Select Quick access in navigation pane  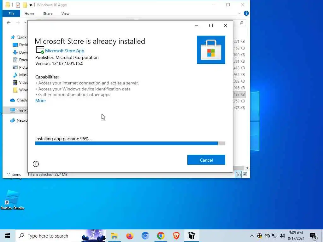pyautogui.click(x=19, y=37)
